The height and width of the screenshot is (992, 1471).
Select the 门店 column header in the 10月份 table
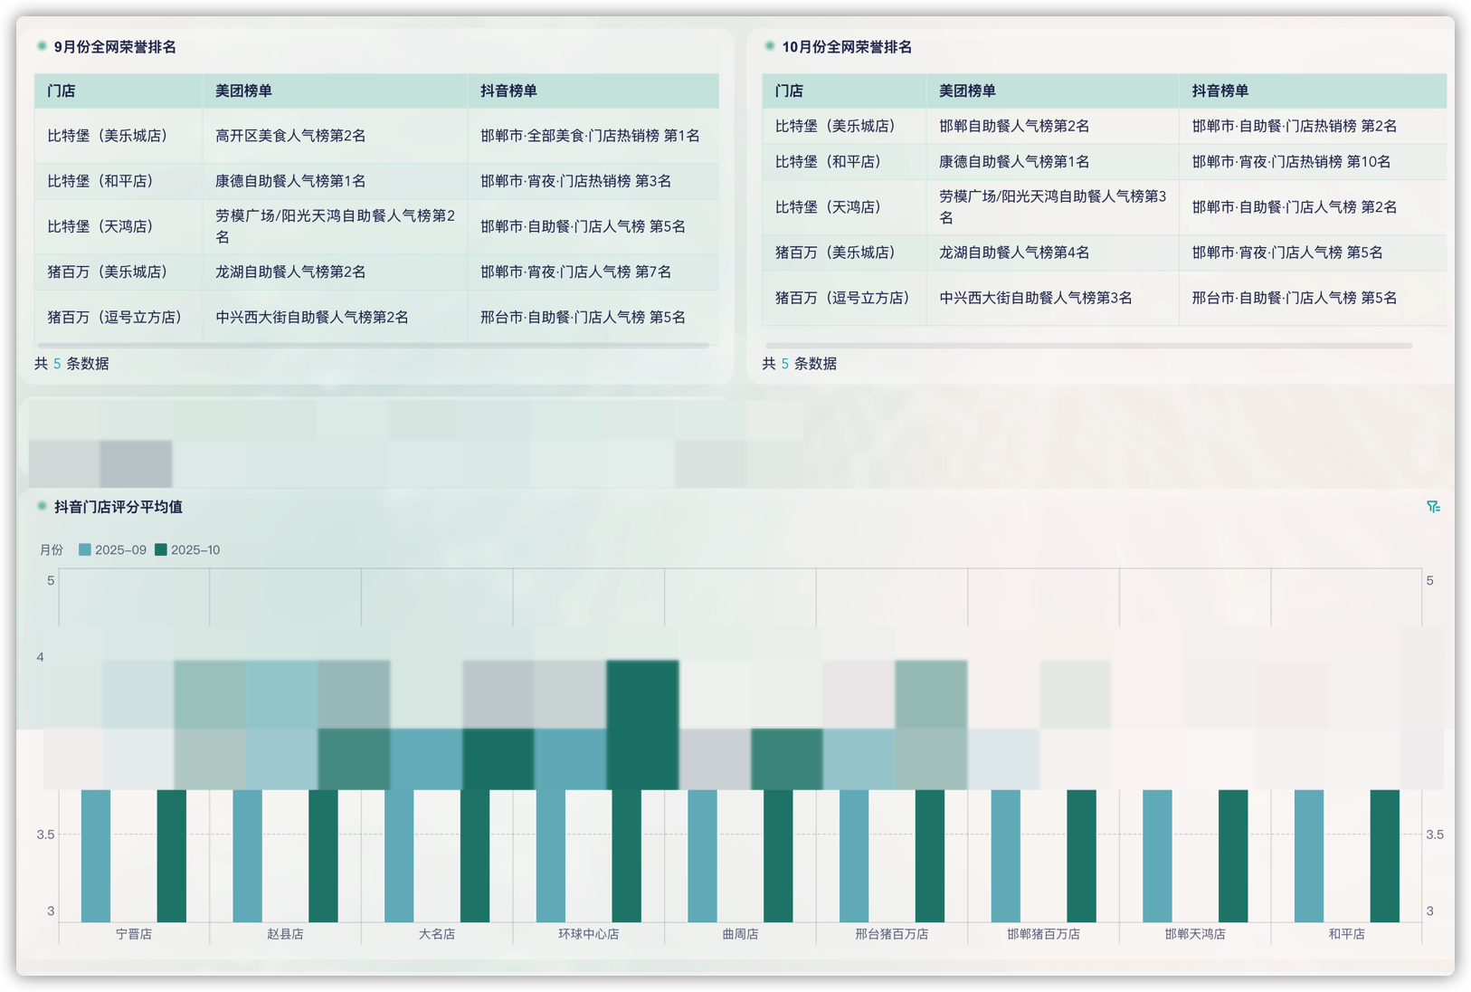(844, 91)
